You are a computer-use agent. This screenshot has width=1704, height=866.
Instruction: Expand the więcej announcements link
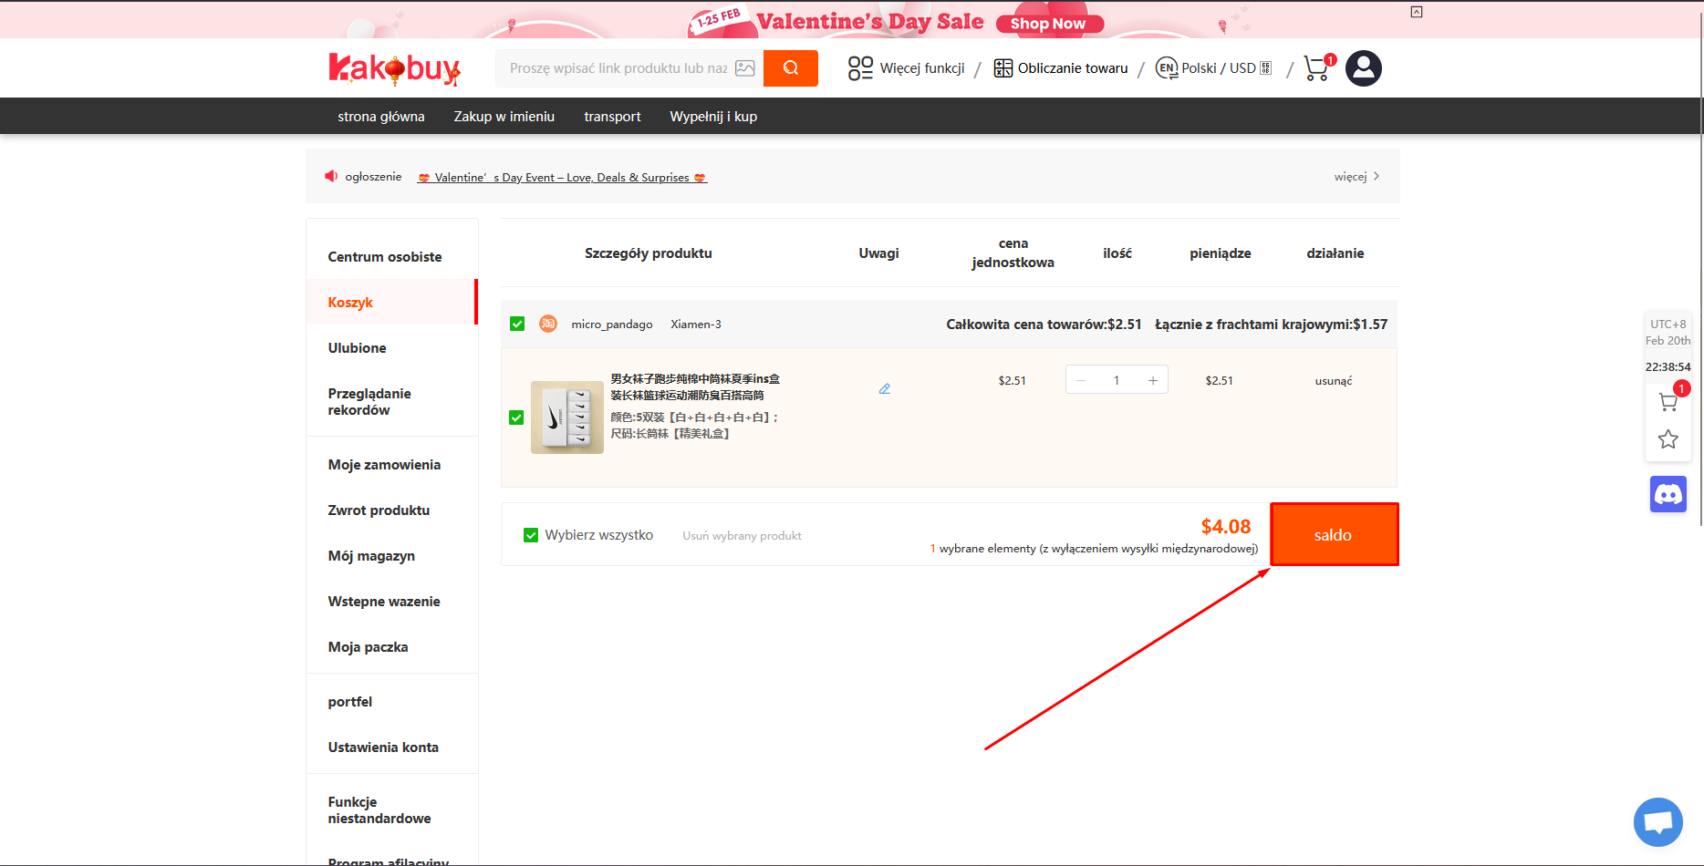coord(1351,176)
